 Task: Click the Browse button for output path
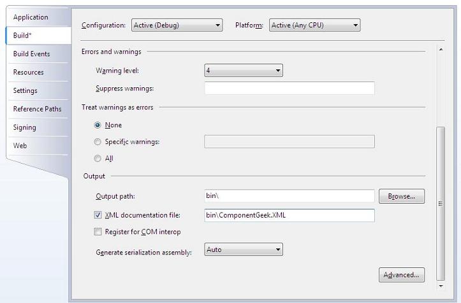(x=402, y=196)
